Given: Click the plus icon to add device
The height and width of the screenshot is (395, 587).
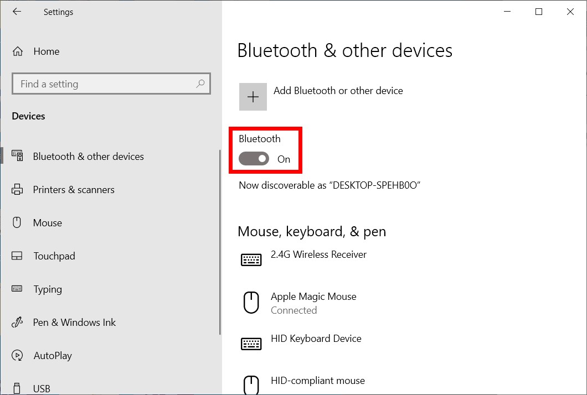Looking at the screenshot, I should click(253, 97).
